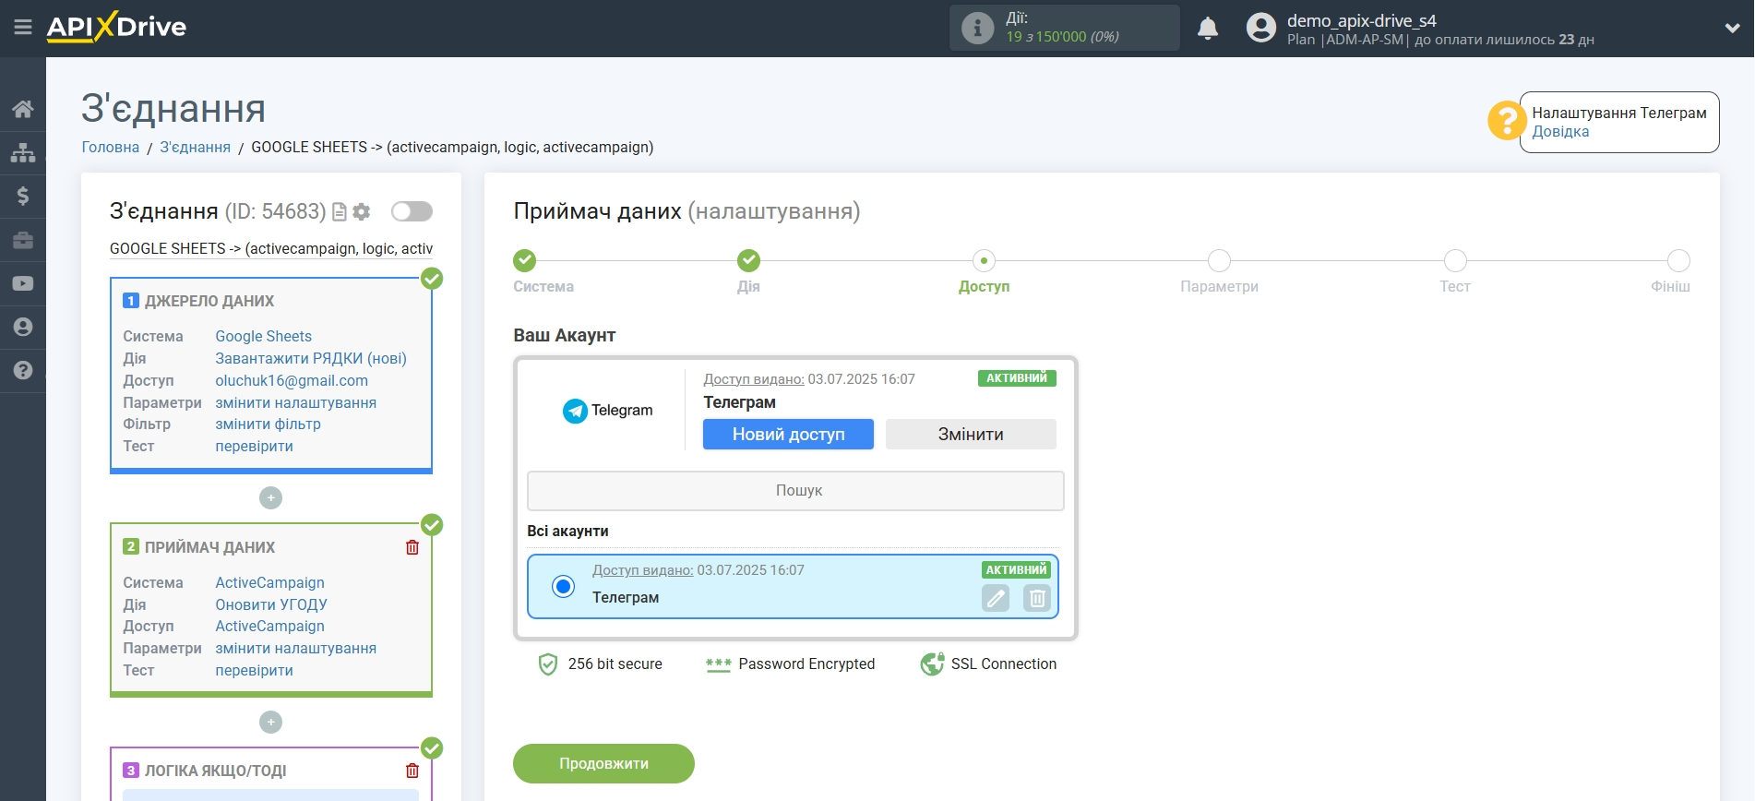The image size is (1755, 801).
Task: Go to Фініш step in wizard
Action: tap(1678, 261)
